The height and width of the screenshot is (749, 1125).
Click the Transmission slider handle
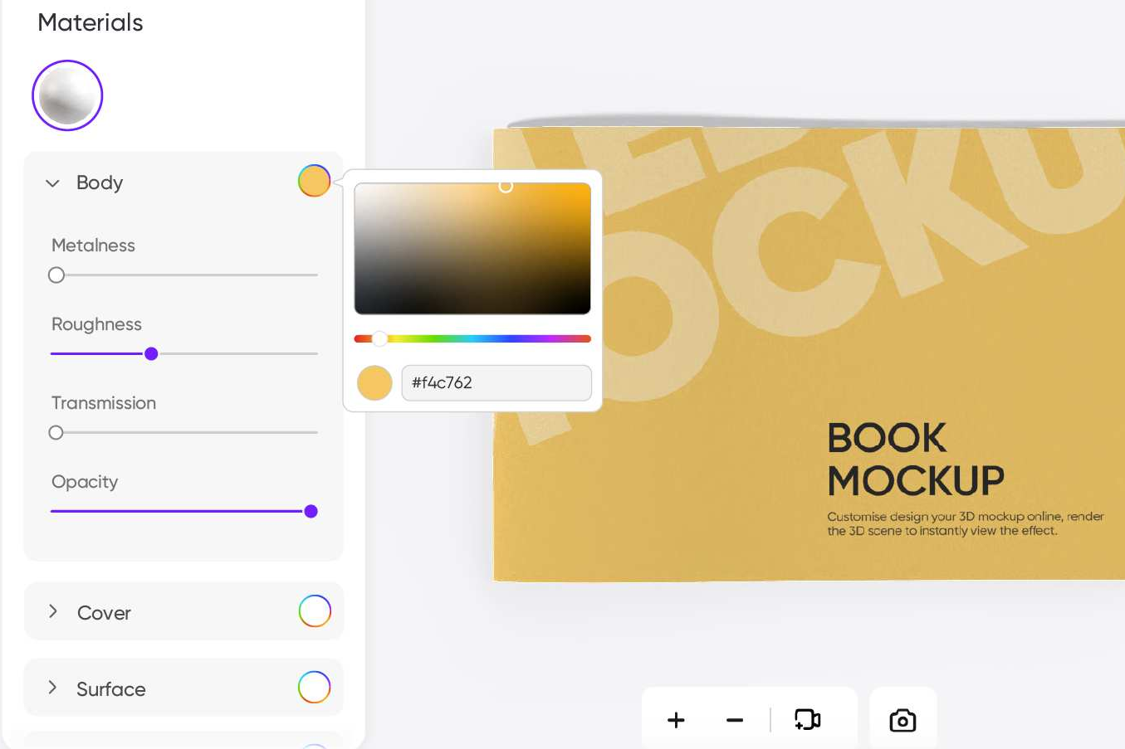56,433
